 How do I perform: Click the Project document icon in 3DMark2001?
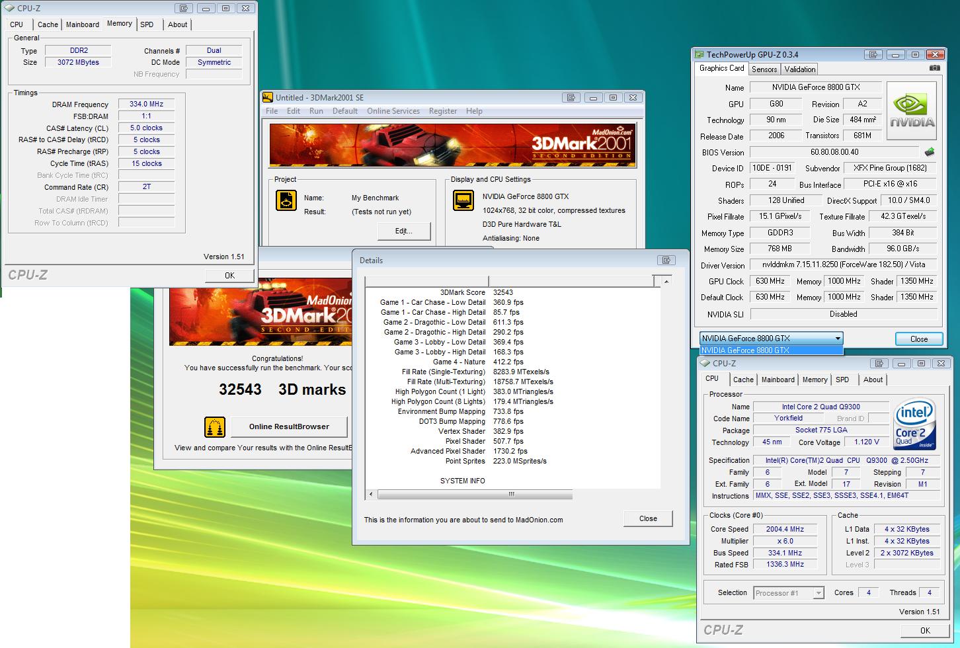pos(286,201)
